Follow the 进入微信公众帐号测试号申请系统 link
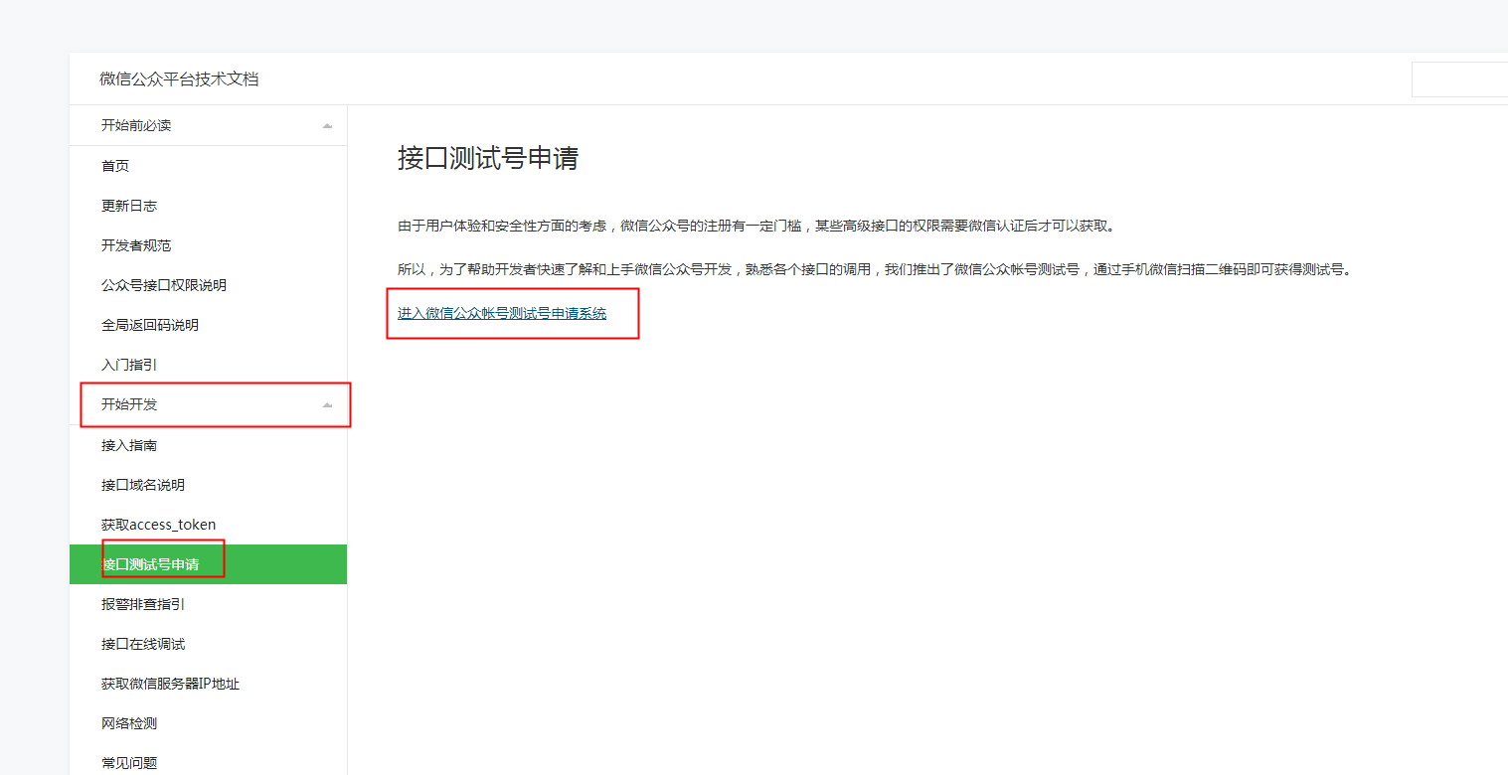The height and width of the screenshot is (775, 1508). (x=502, y=313)
